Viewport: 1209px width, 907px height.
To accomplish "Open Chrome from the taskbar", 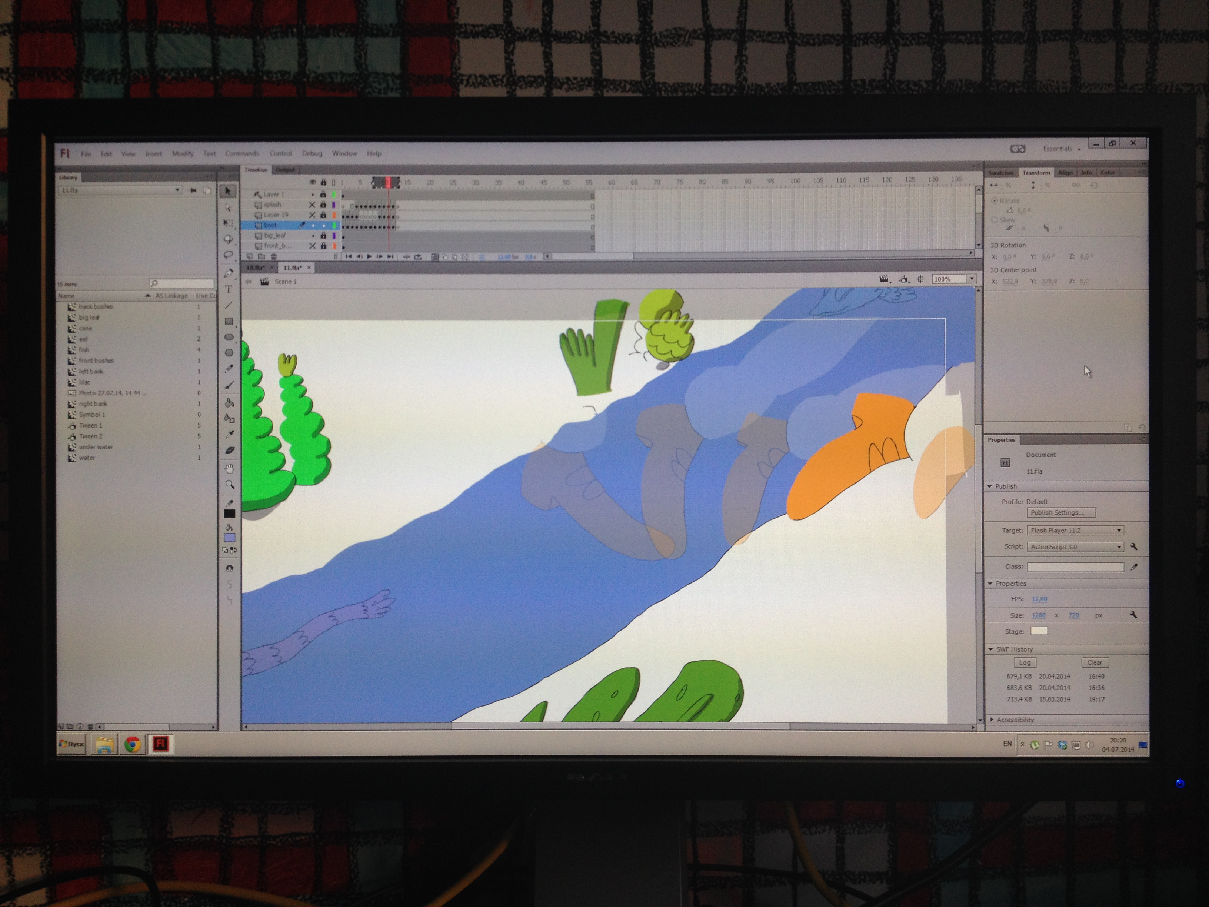I will click(x=132, y=744).
